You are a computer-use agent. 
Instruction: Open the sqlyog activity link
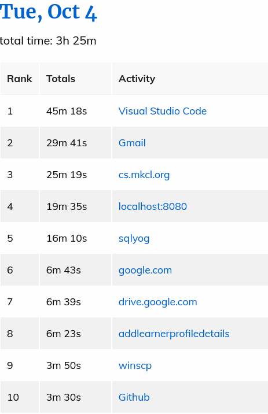pos(134,238)
